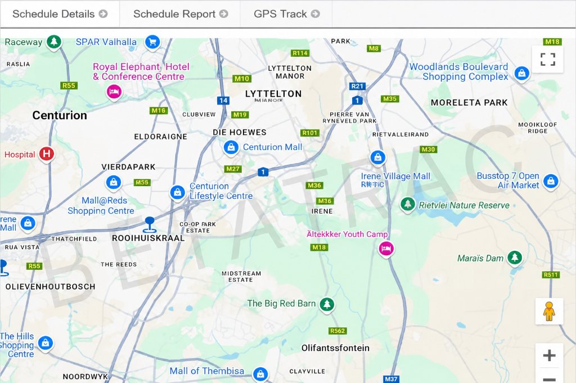The height and width of the screenshot is (383, 576).
Task: Click the Hospital H marker
Action: (47, 154)
